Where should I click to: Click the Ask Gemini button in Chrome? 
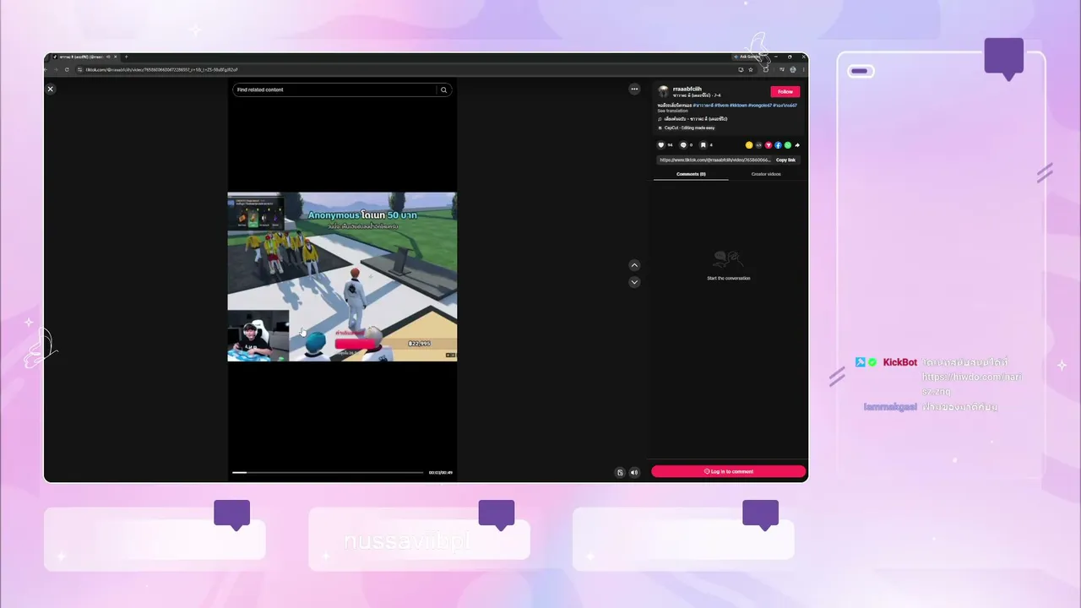(x=747, y=57)
